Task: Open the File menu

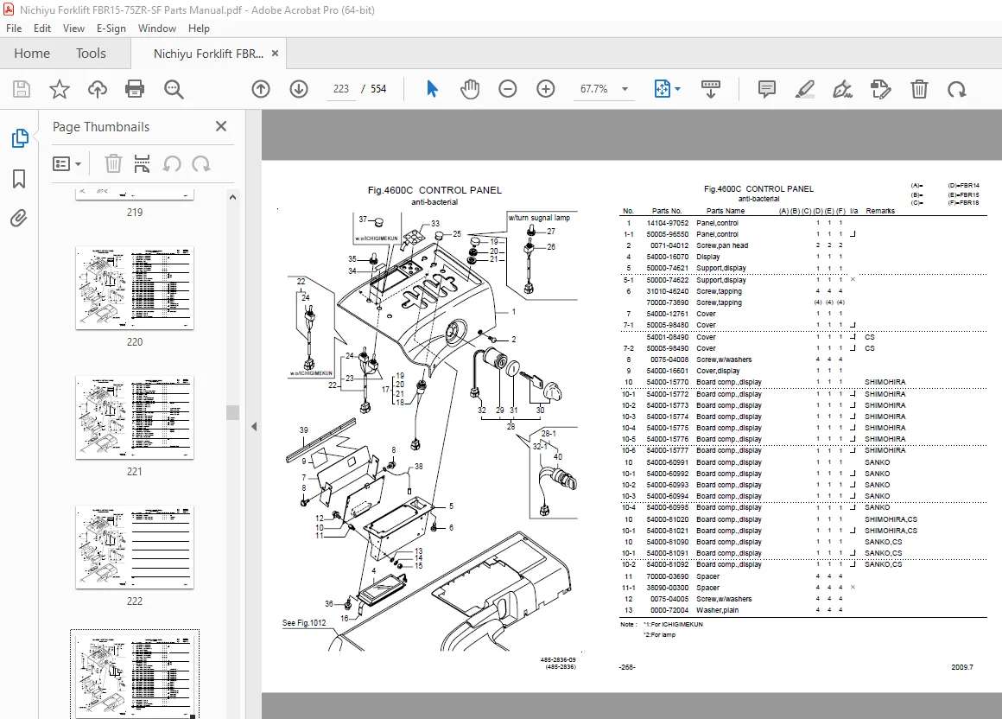Action: pos(14,29)
